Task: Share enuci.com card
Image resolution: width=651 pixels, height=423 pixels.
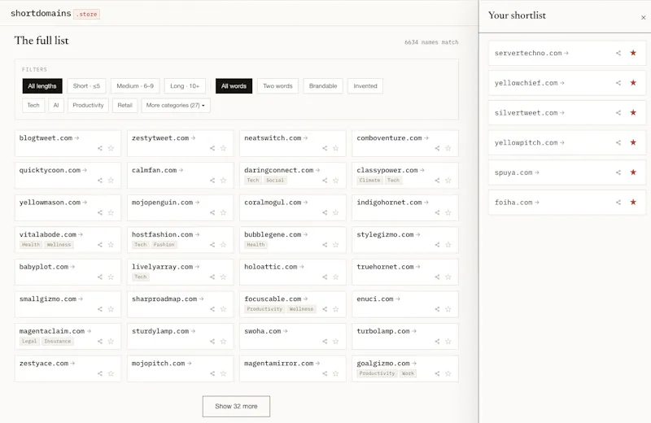Action: point(437,309)
